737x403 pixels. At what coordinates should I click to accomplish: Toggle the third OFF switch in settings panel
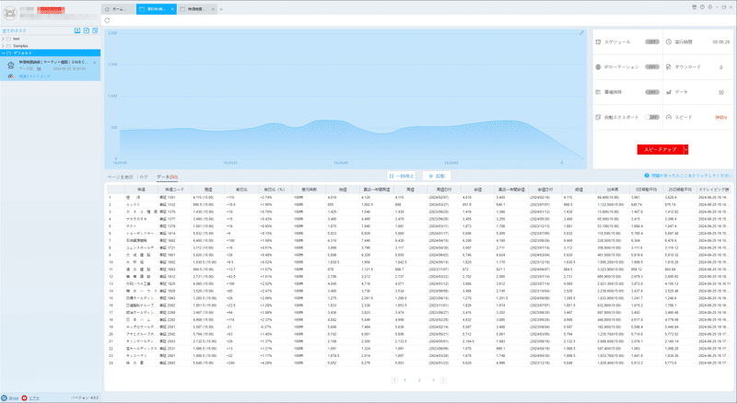[x=652, y=92]
